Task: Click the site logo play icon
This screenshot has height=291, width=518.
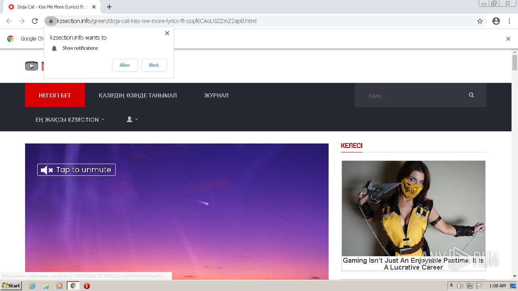Action: click(x=32, y=66)
